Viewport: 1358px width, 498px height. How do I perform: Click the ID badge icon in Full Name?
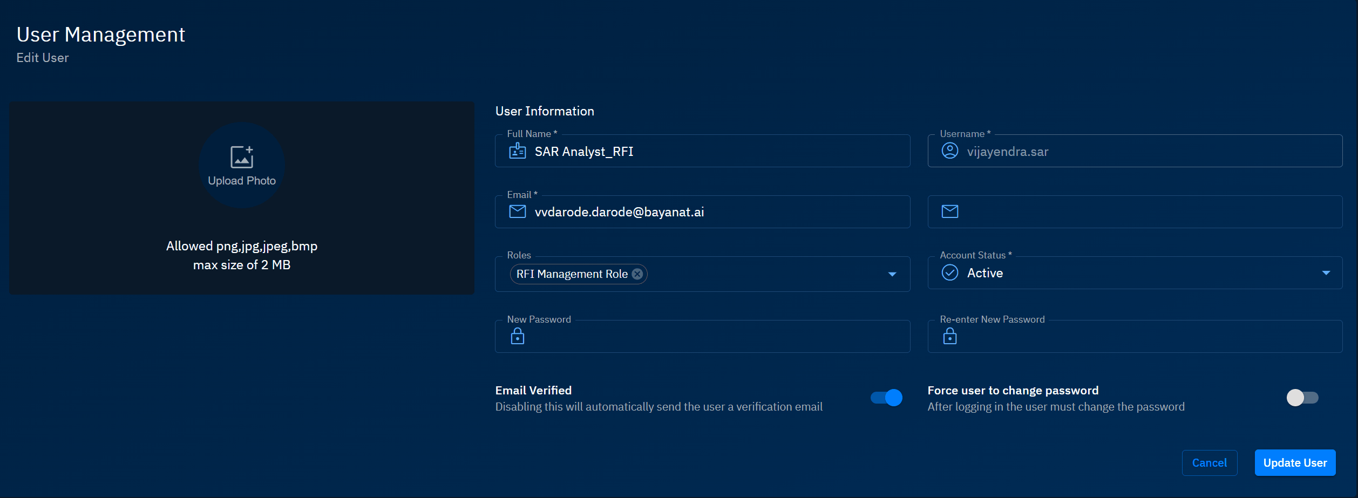[x=517, y=151]
